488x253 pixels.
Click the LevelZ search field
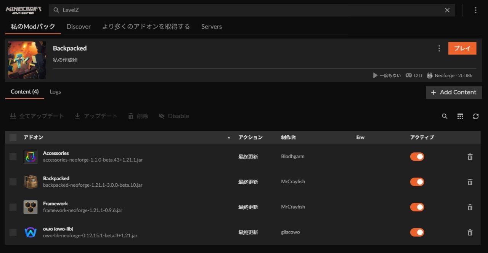[x=252, y=10]
